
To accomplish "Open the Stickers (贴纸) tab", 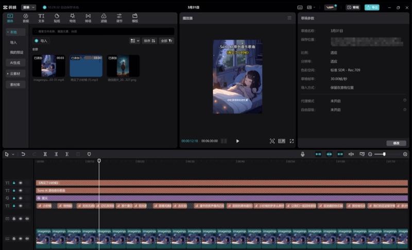I will [57, 18].
